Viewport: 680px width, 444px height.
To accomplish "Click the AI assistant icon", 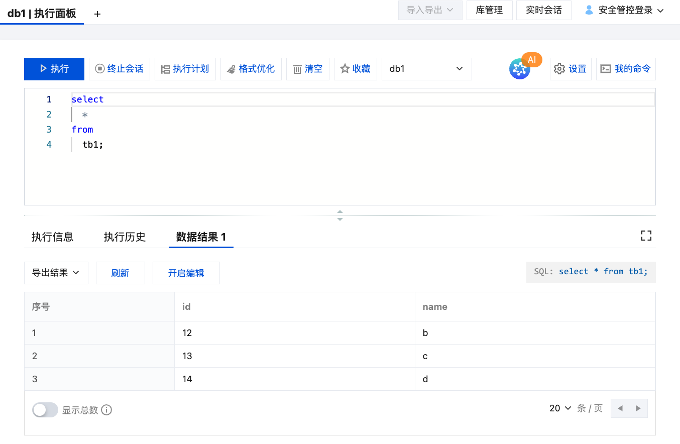I will click(x=520, y=69).
